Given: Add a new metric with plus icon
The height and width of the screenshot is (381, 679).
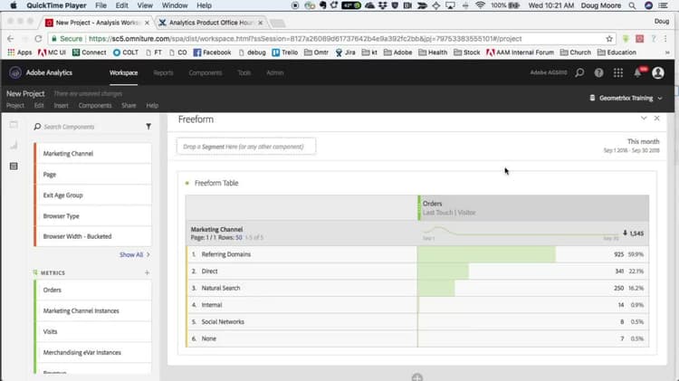Looking at the screenshot, I should pos(148,272).
